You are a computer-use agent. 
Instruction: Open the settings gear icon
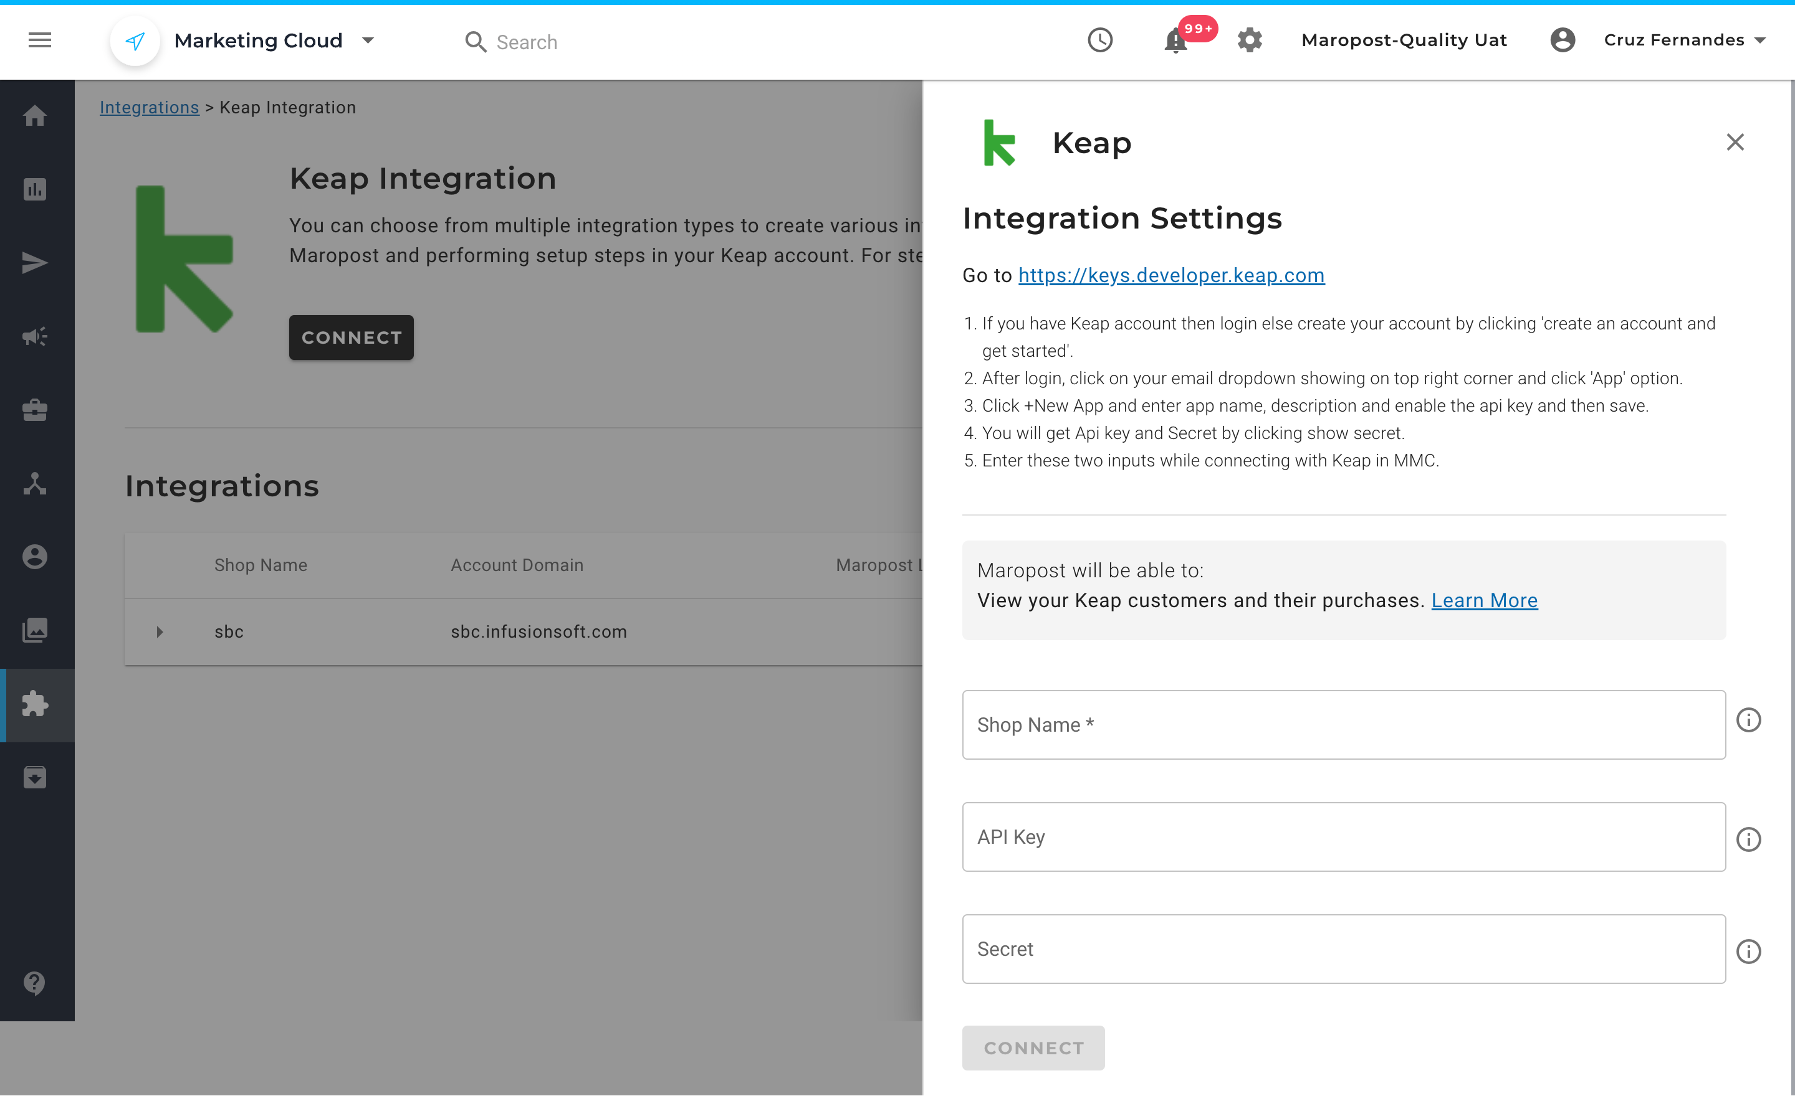tap(1250, 40)
